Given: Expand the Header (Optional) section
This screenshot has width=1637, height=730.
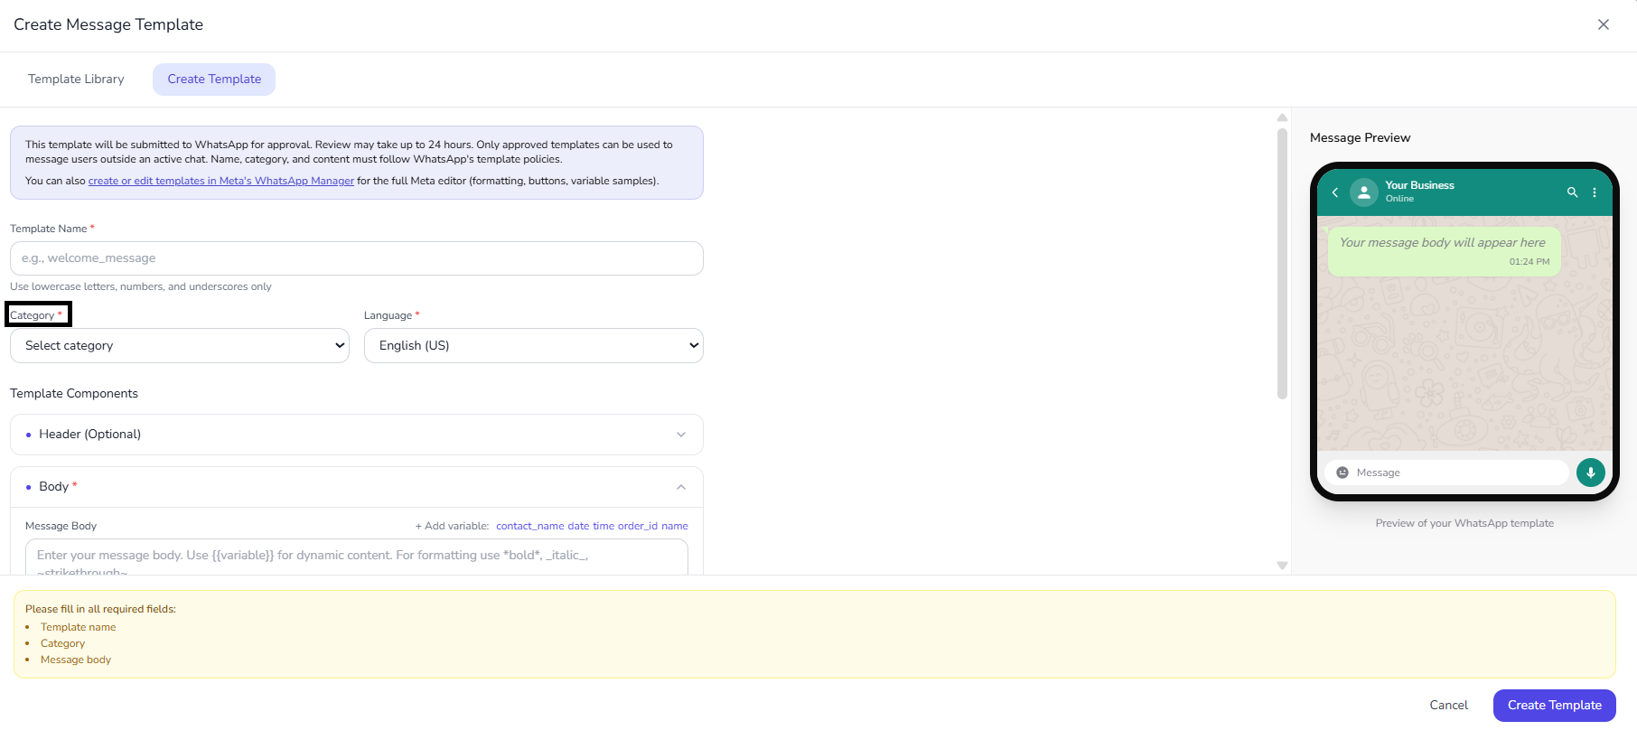Looking at the screenshot, I should 357,435.
